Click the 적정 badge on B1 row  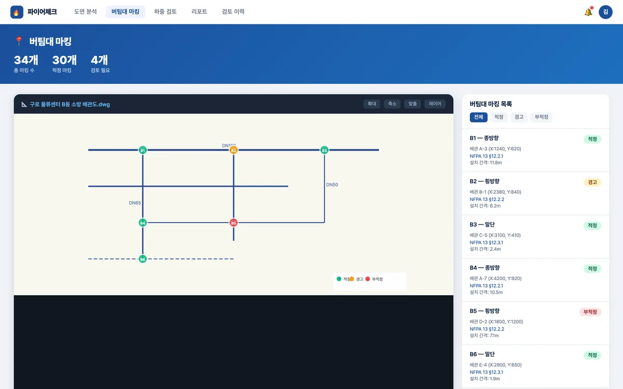click(592, 139)
